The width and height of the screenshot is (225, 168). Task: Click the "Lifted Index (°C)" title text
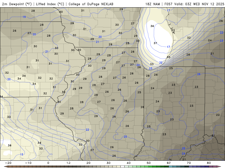[50, 4]
